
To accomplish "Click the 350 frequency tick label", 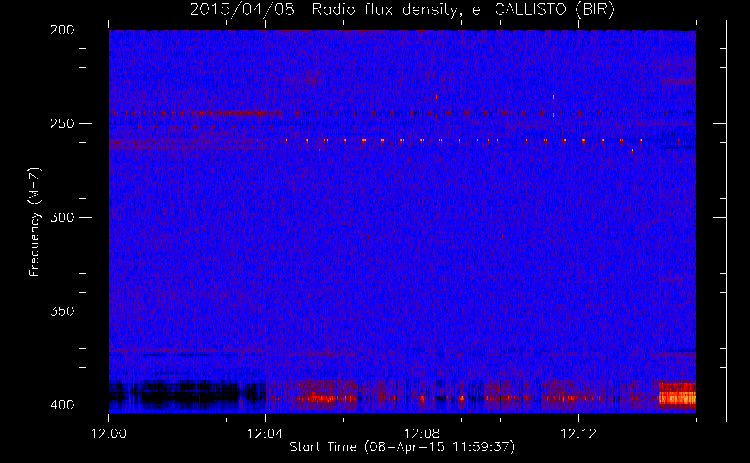I will coord(62,311).
